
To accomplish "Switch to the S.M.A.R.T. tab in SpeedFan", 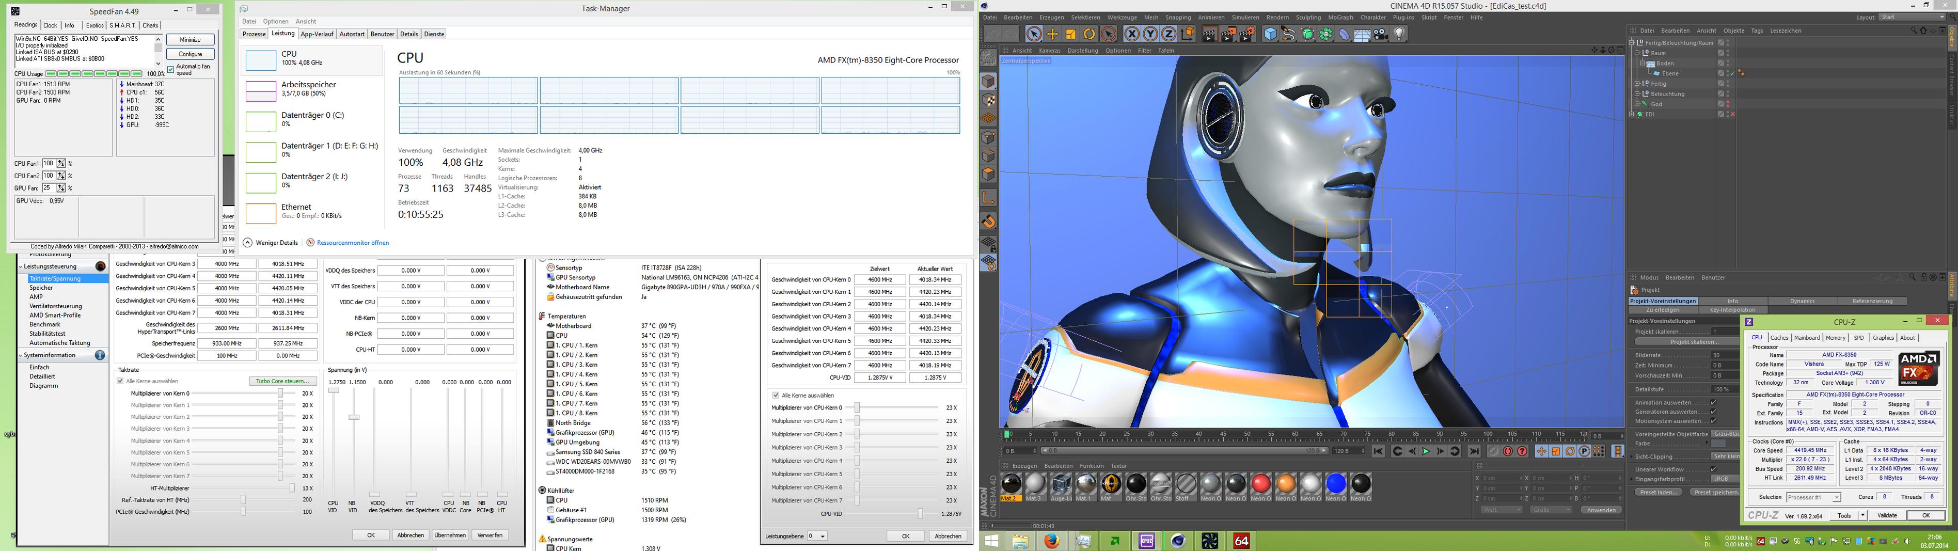I will point(122,26).
